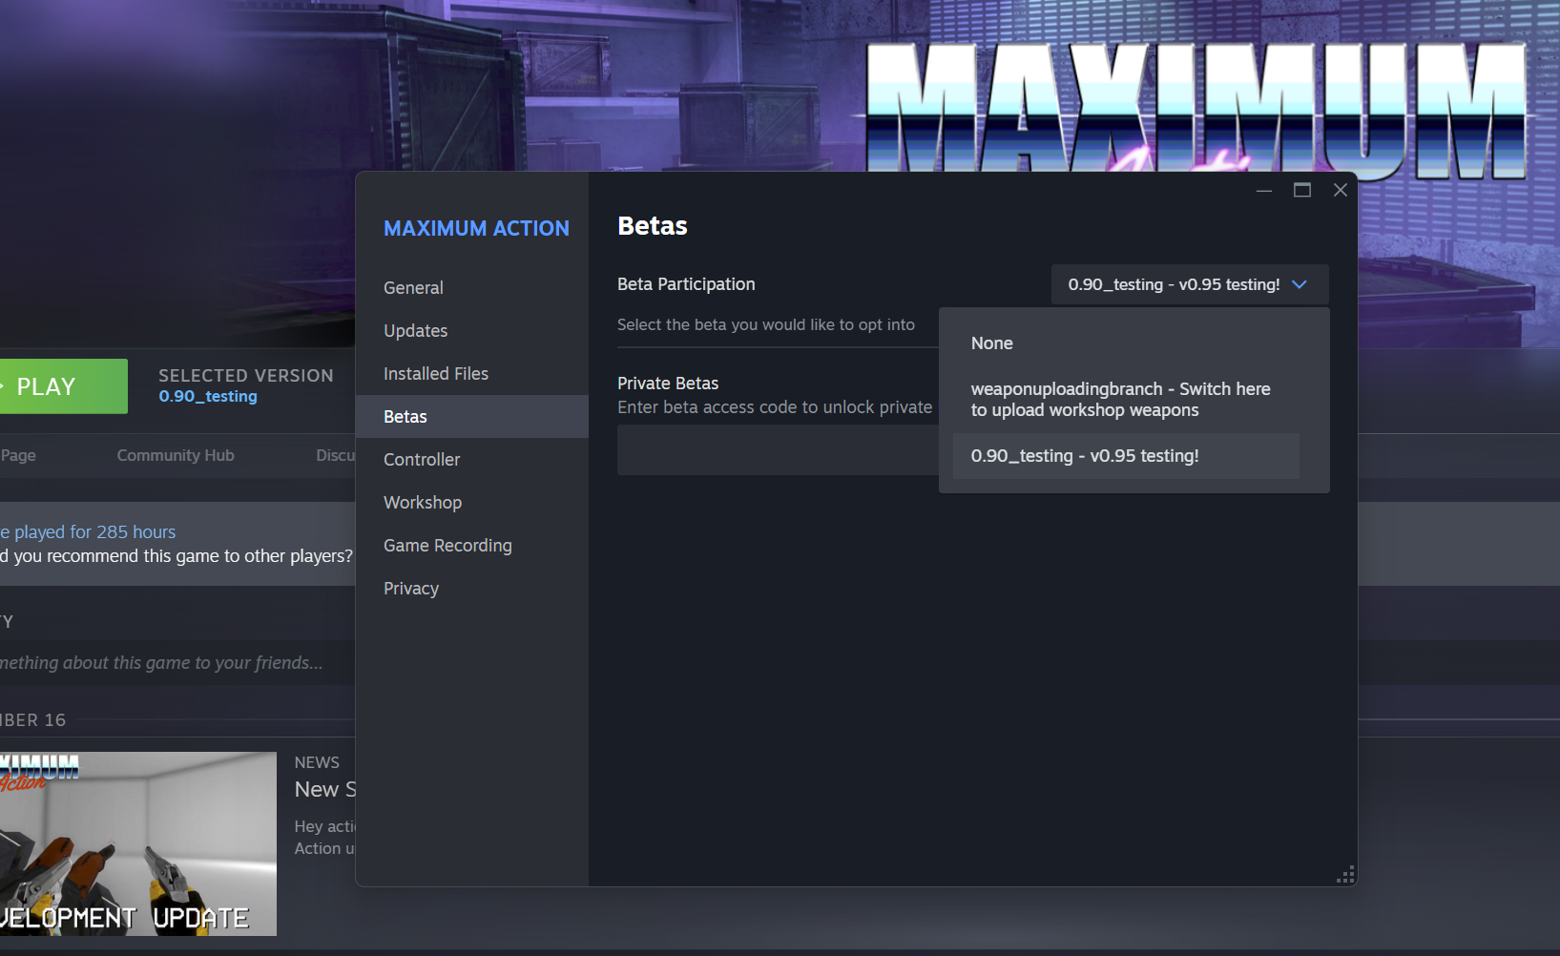Open the Workshop settings section

coord(472,503)
